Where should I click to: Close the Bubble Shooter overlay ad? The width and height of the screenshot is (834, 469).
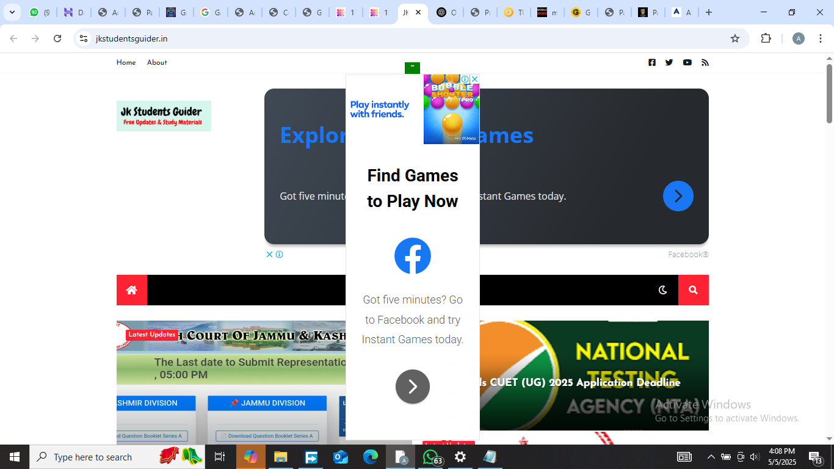pos(475,79)
